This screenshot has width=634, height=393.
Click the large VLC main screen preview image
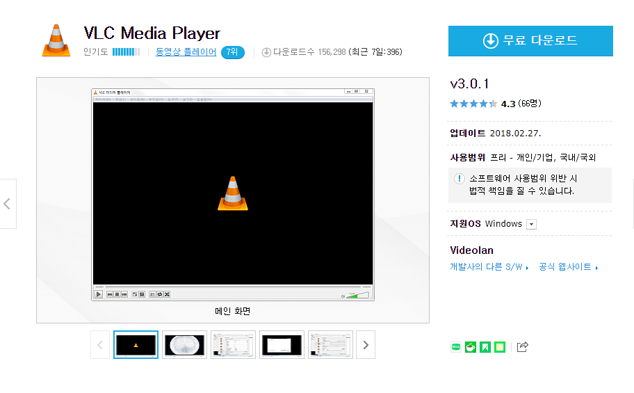pos(233,194)
